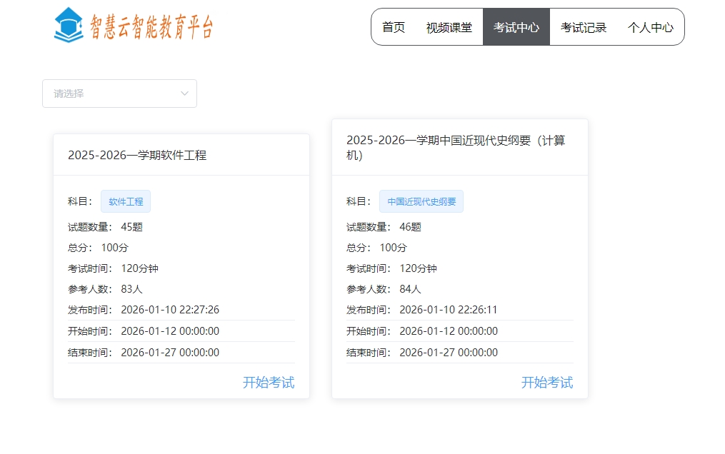Viewport: 725px width, 454px height.
Task: Start the 中国近现代史纲要 exam via 开始考试
Action: tap(547, 383)
